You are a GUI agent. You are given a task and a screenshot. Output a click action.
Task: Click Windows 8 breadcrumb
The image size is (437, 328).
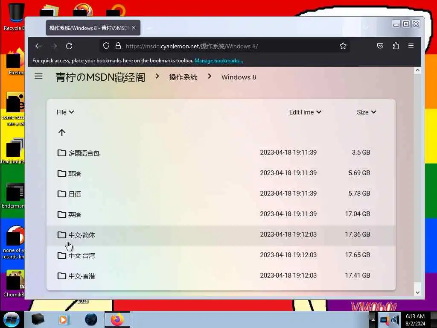tap(239, 77)
